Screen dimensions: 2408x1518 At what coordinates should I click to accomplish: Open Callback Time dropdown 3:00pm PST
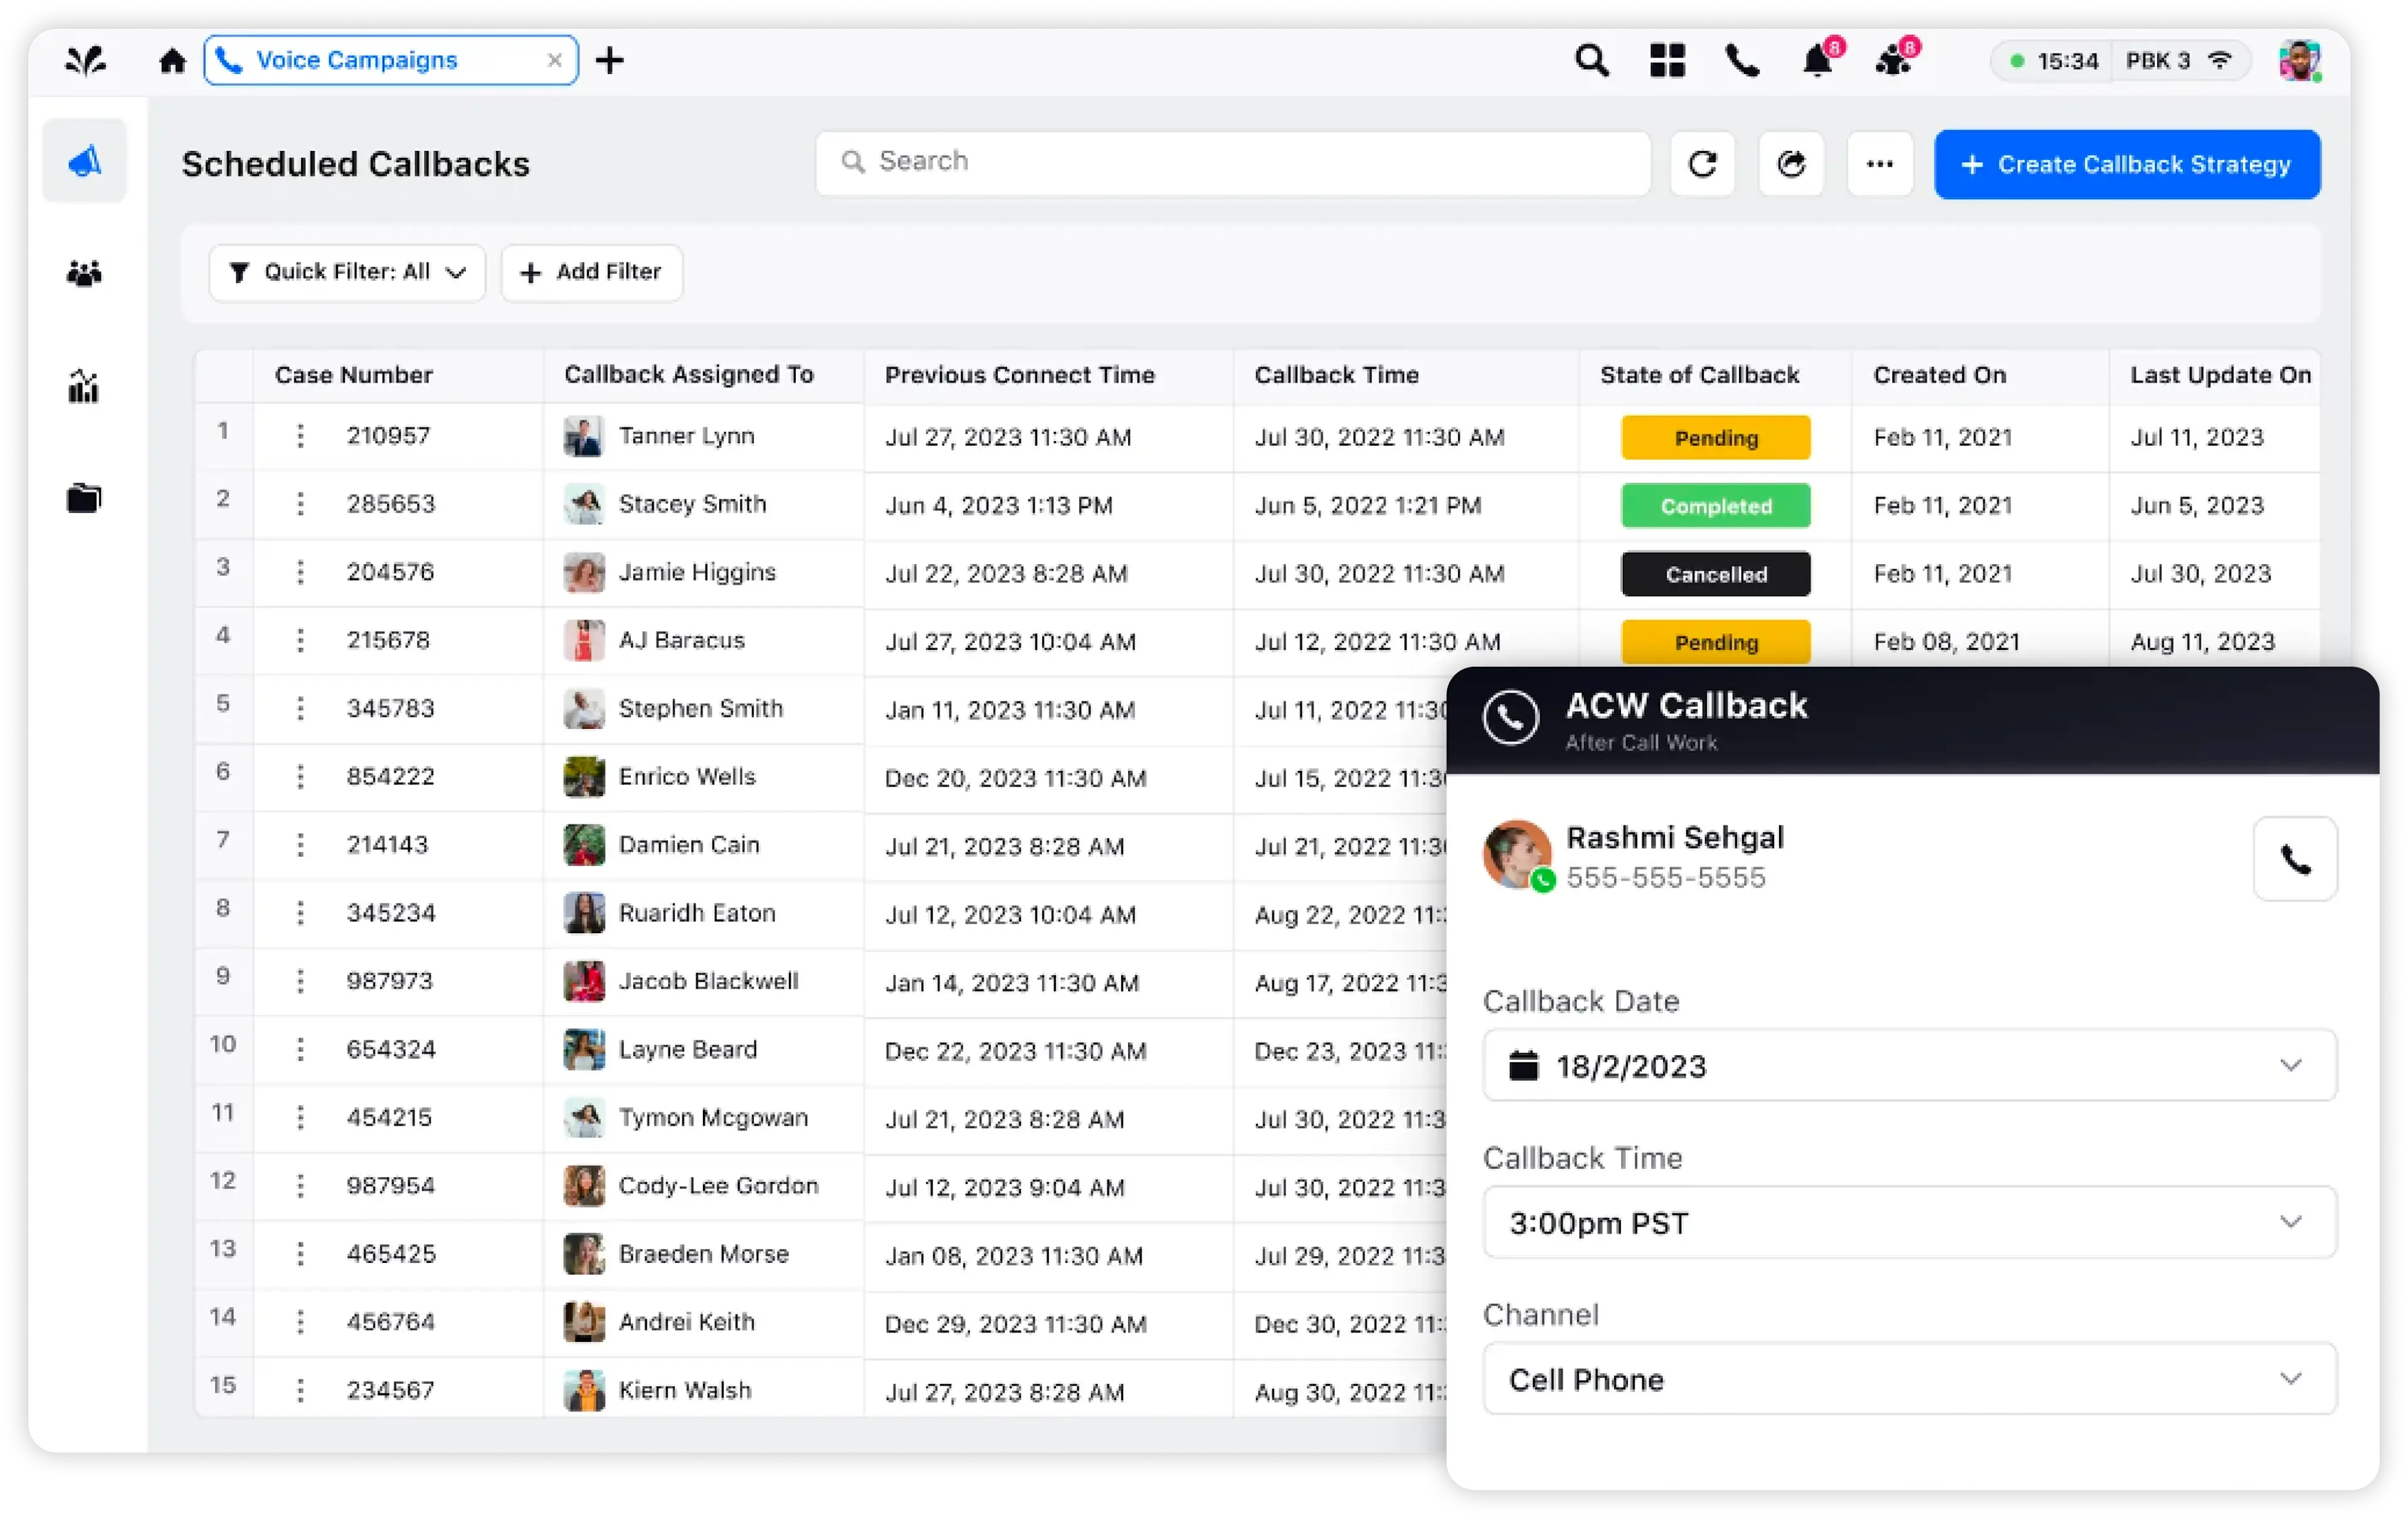tap(1910, 1222)
